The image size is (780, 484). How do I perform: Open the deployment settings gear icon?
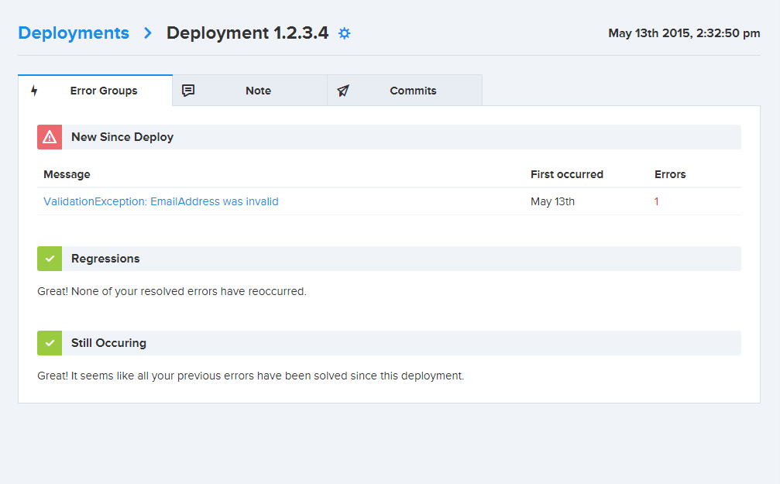pos(344,33)
